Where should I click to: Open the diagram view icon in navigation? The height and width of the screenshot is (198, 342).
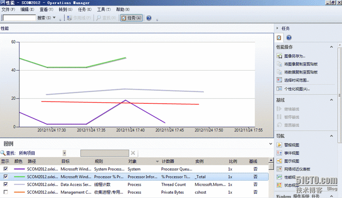point(279,161)
